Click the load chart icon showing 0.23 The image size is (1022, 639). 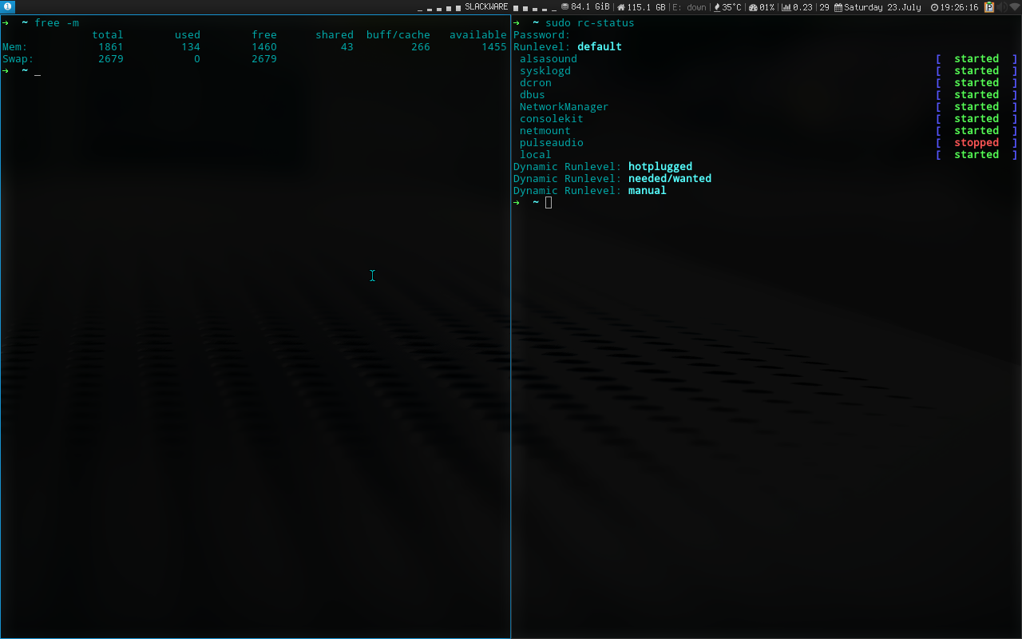[x=786, y=7]
